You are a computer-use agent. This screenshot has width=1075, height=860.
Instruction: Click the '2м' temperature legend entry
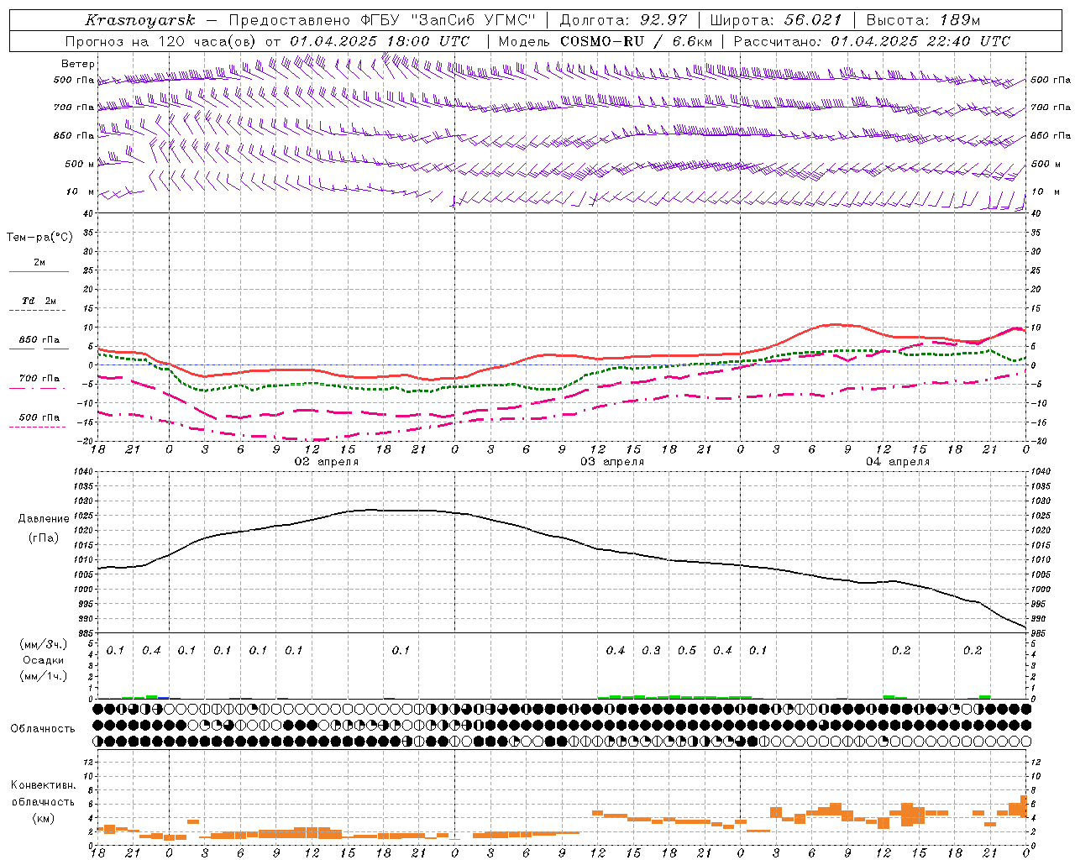pos(39,263)
